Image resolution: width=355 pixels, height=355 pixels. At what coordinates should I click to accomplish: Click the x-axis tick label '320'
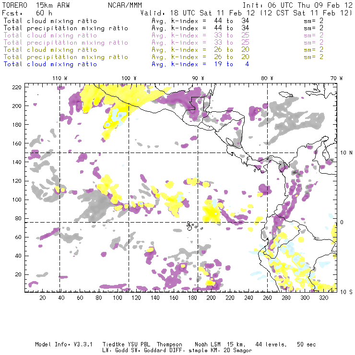coord(323,298)
